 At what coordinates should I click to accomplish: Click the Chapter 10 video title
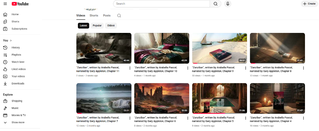pyautogui.click(x=156, y=69)
